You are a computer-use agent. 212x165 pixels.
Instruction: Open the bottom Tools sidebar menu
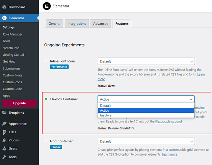(19, 157)
